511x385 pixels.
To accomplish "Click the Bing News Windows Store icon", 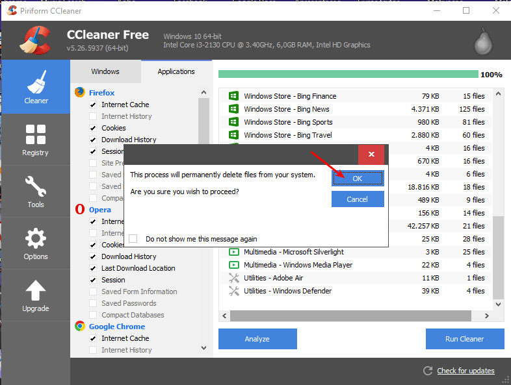I will [x=233, y=108].
